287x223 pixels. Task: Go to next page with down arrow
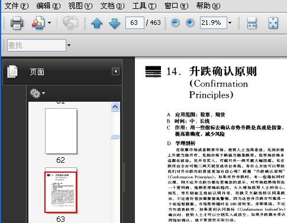[x=114, y=23]
